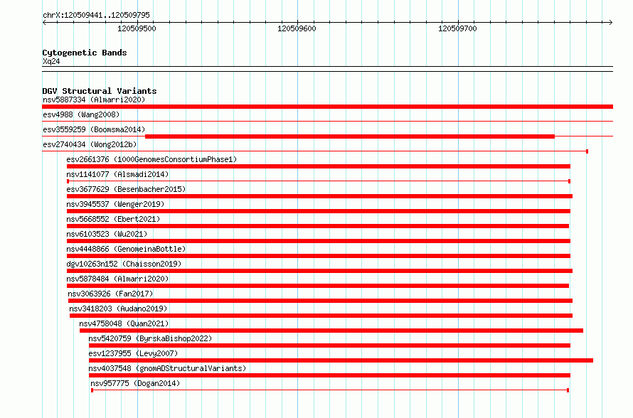Click ruler position label 120509500
The width and height of the screenshot is (633, 418).
137,28
